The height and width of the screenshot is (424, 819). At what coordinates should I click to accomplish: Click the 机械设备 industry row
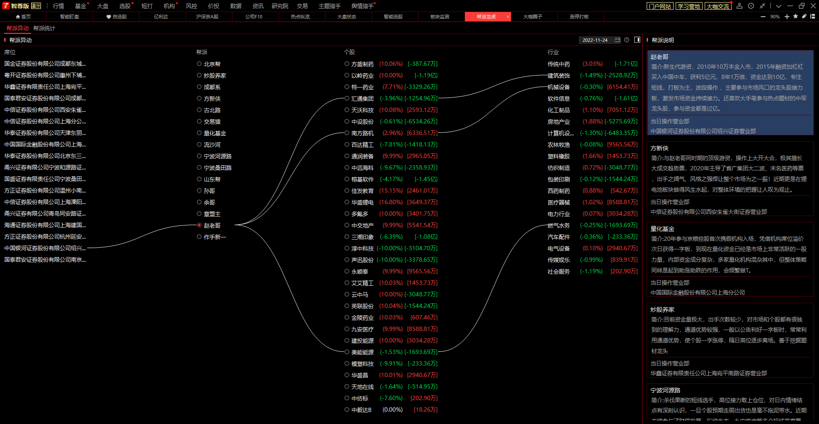(x=592, y=87)
